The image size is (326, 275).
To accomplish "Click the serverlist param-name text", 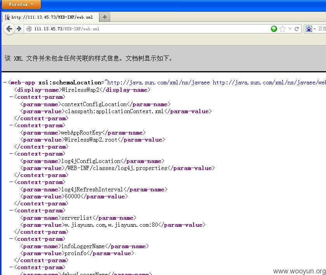I will tap(76, 218).
